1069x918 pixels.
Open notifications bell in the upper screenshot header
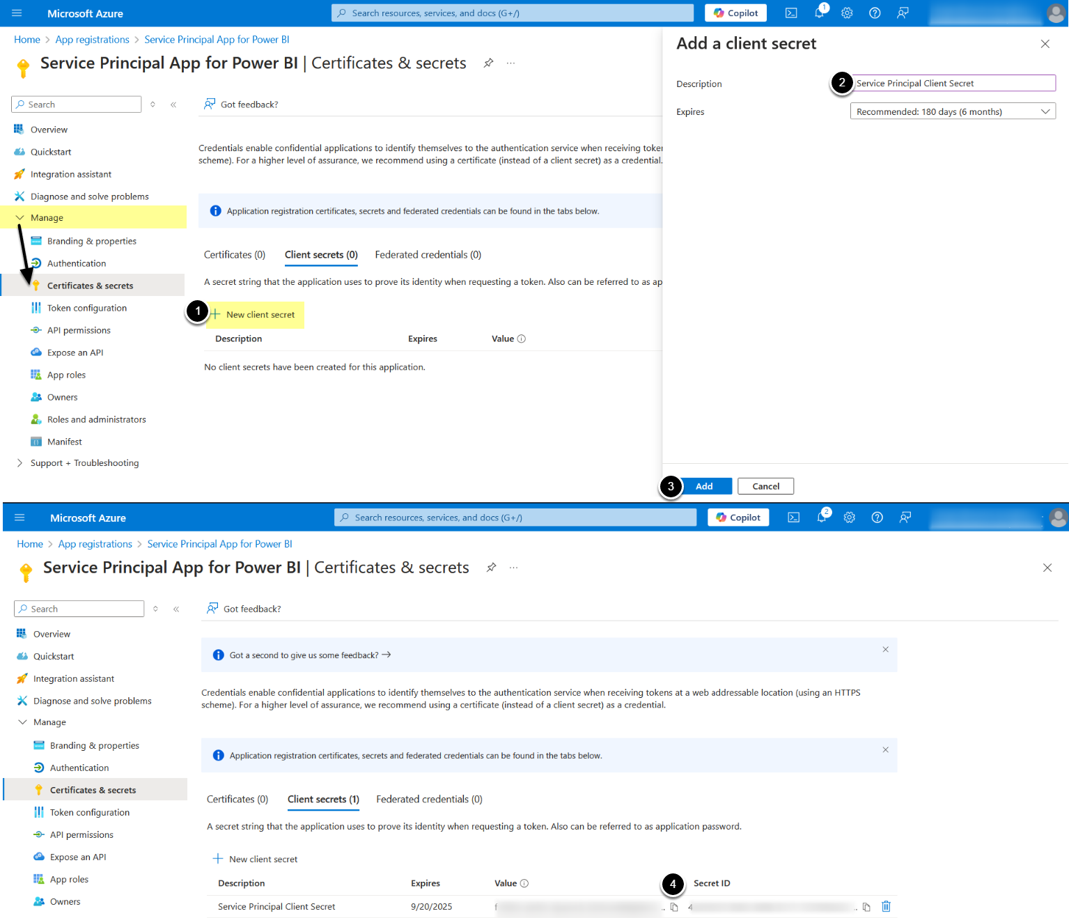pyautogui.click(x=820, y=13)
